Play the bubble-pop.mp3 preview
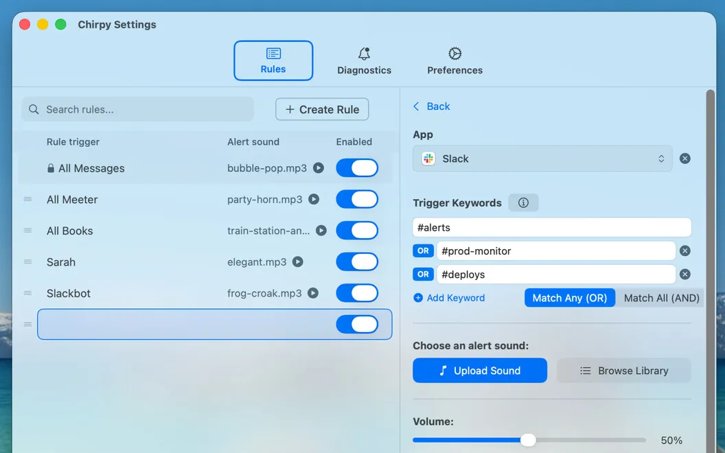 click(318, 167)
